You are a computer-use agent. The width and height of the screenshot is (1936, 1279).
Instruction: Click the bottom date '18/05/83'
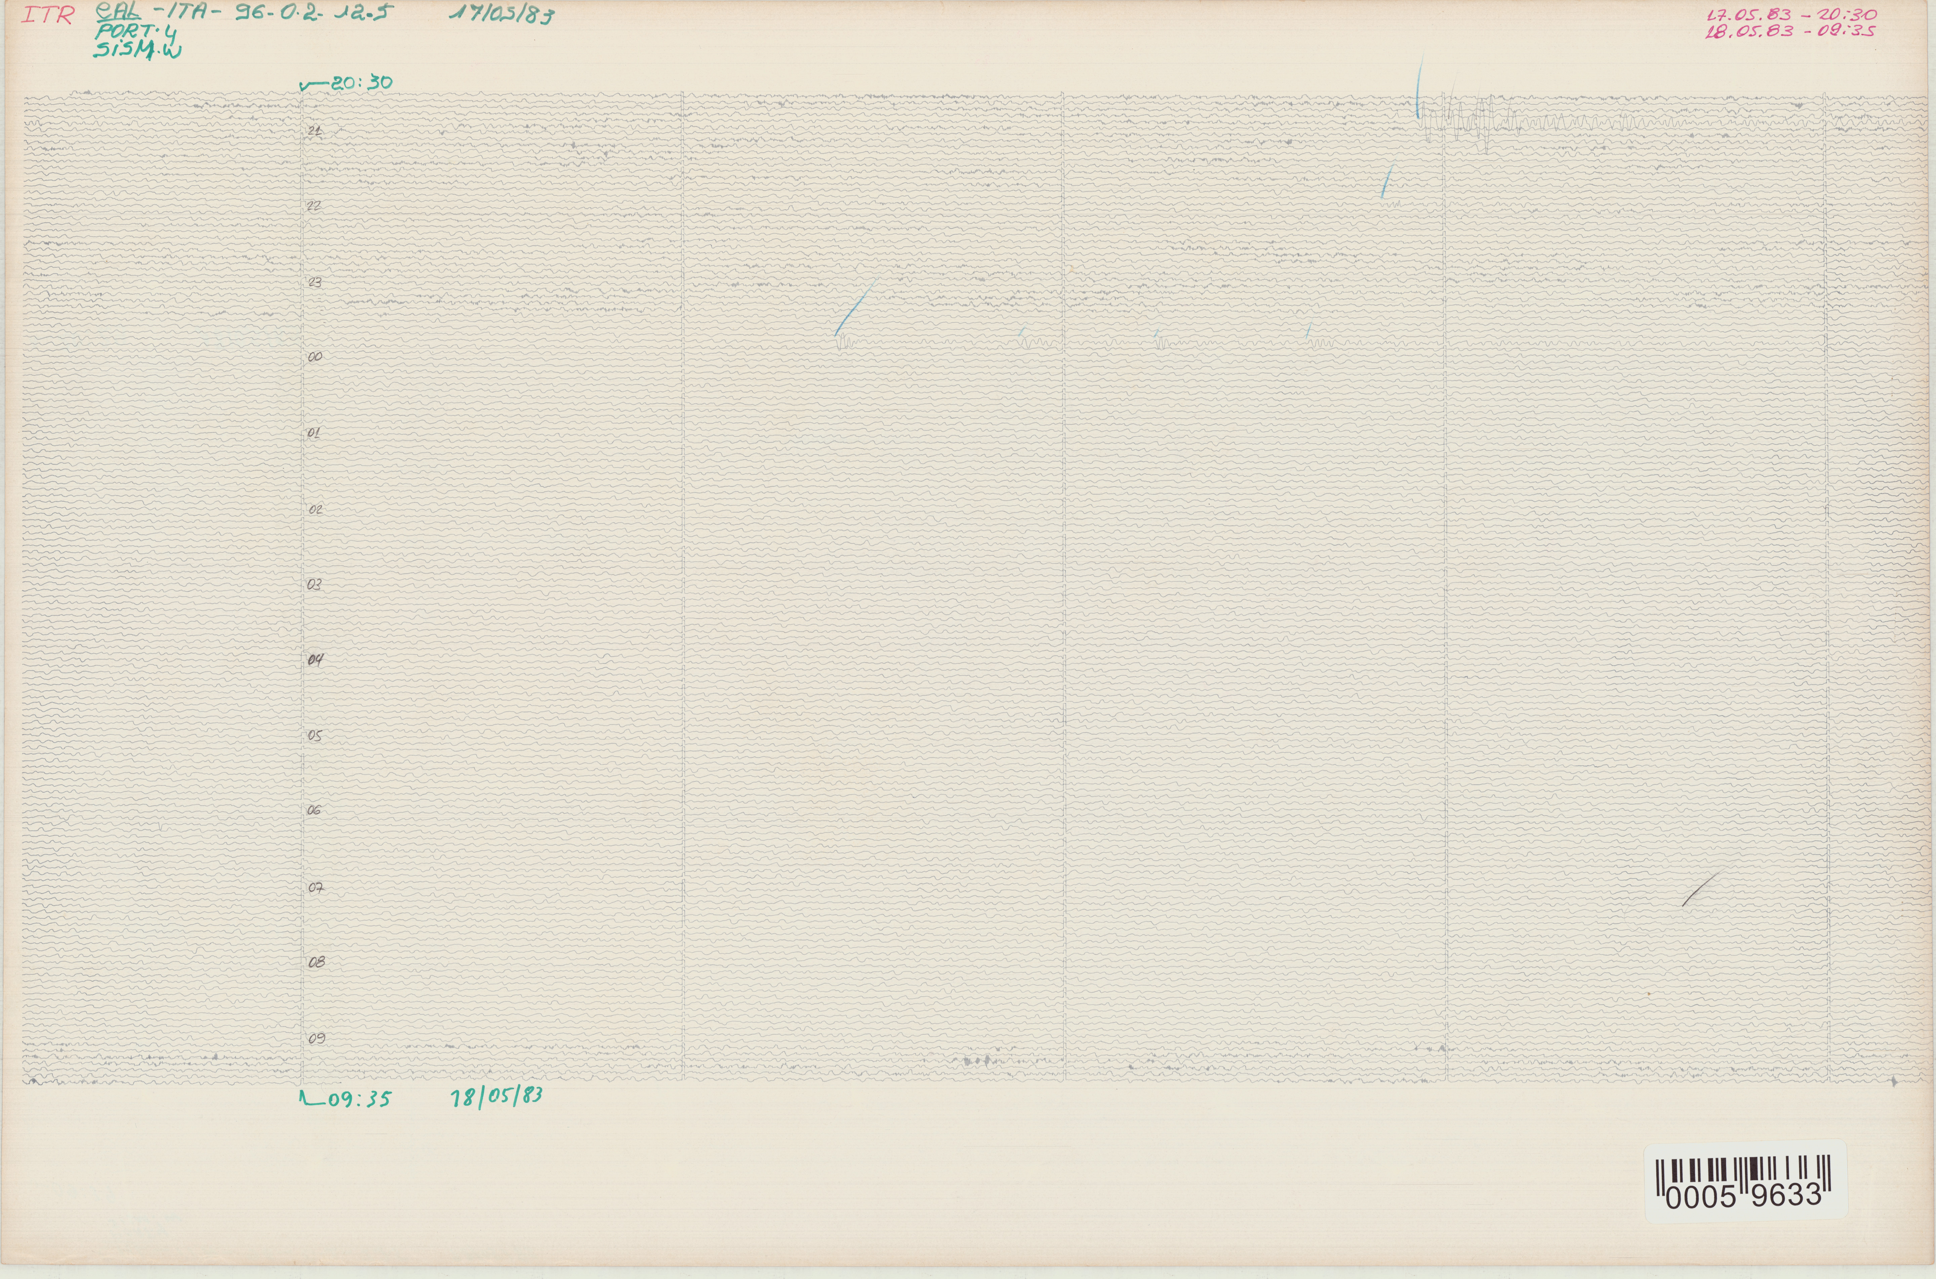(497, 1096)
